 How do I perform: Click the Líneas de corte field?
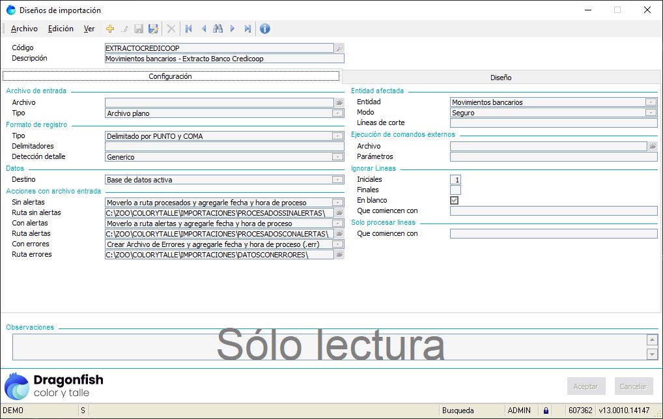click(554, 123)
